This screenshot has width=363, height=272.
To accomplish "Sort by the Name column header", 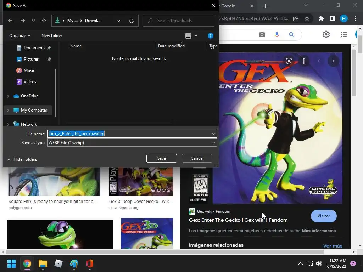I will 76,46.
